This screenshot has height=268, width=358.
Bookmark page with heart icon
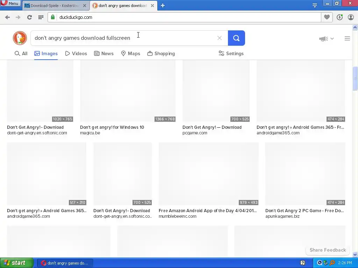[x=327, y=17]
